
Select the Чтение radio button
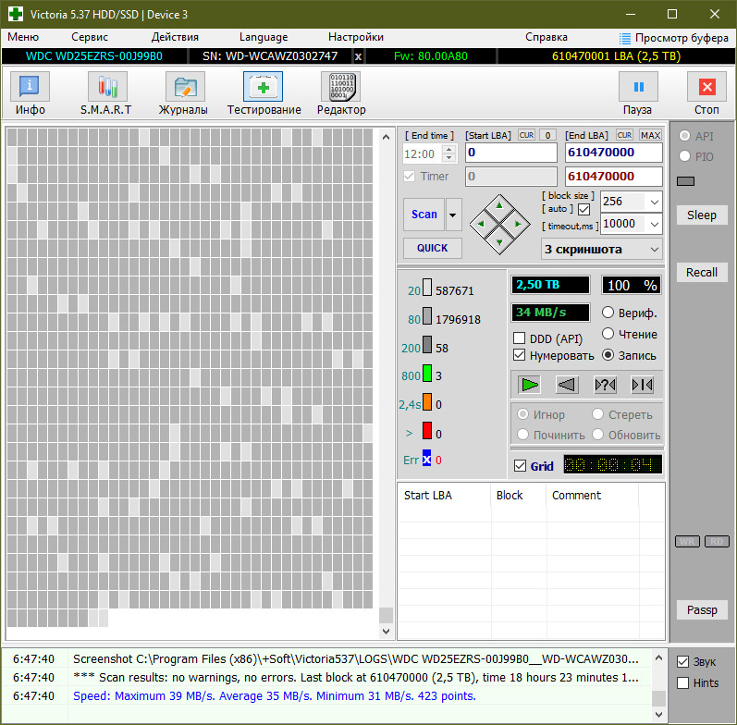point(608,334)
